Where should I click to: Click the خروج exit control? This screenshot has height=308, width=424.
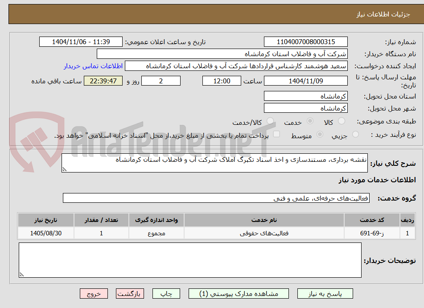pyautogui.click(x=94, y=293)
